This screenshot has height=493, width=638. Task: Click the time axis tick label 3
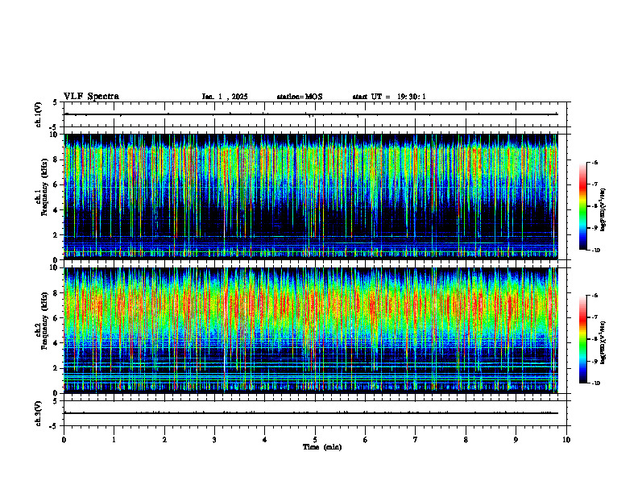click(214, 440)
